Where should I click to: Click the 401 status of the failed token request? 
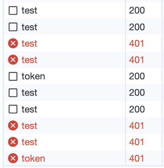pos(137,158)
